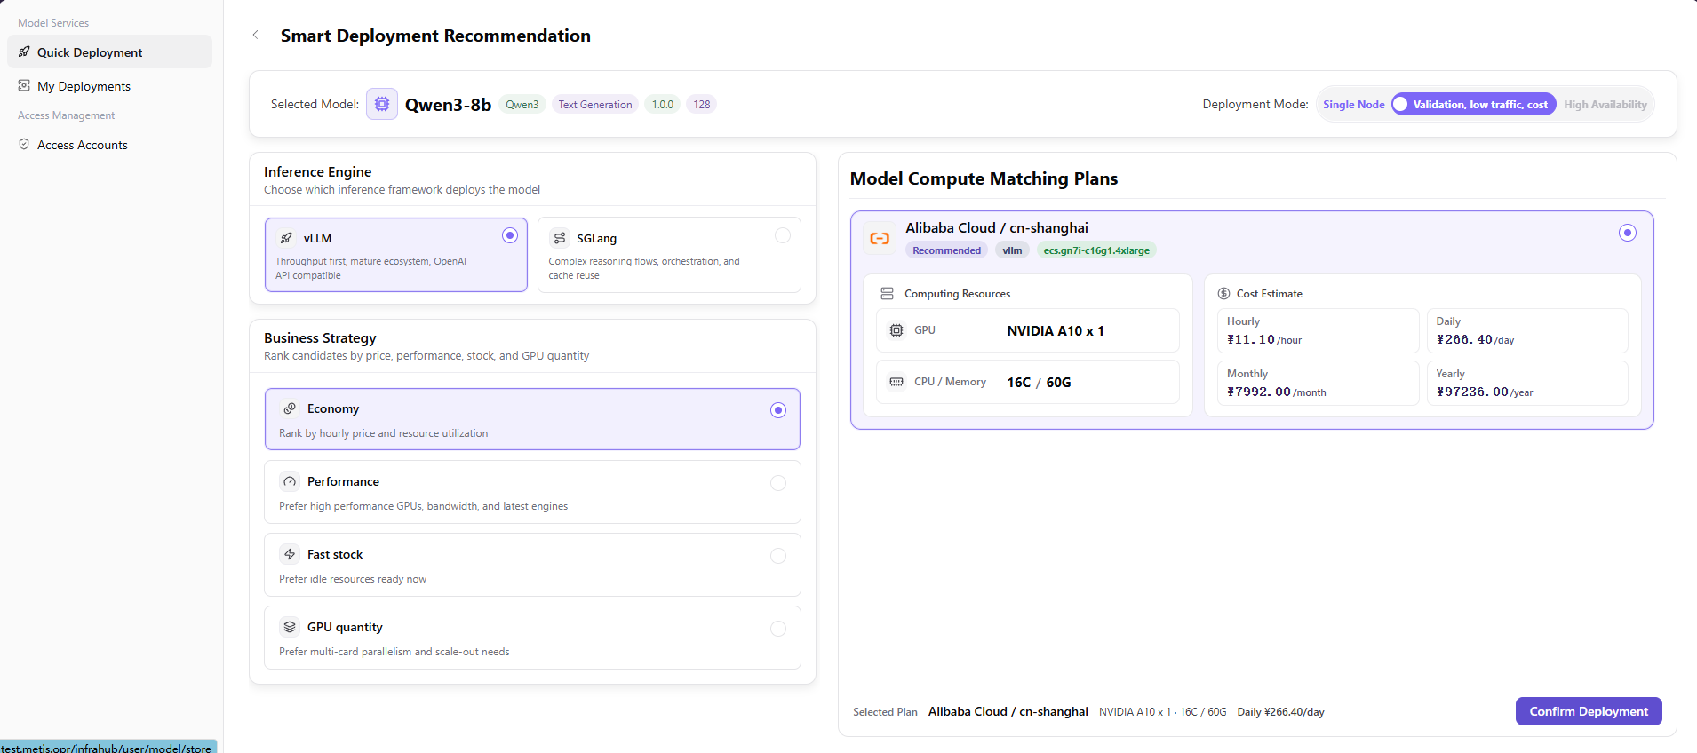This screenshot has height=753, width=1697.
Task: Click the Cost Estimate coin icon
Action: pyautogui.click(x=1223, y=293)
